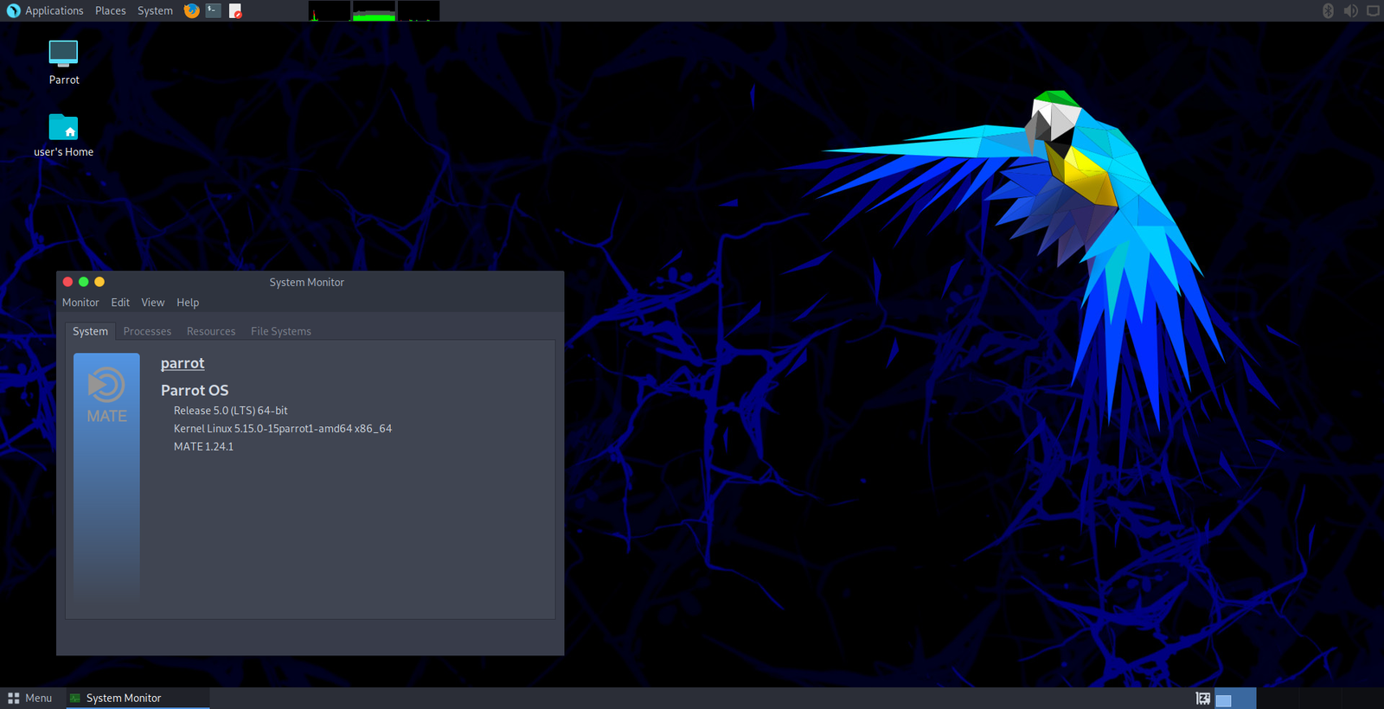
Task: Switch to the Processes tab
Action: 147,331
